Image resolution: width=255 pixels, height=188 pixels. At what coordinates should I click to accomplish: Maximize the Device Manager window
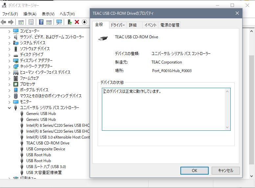coord(232,5)
